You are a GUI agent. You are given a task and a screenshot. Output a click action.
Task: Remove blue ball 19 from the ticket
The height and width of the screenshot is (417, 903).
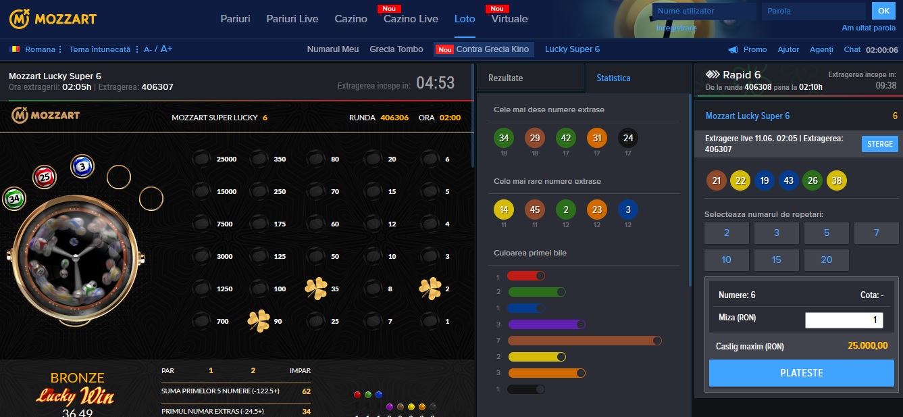[765, 180]
